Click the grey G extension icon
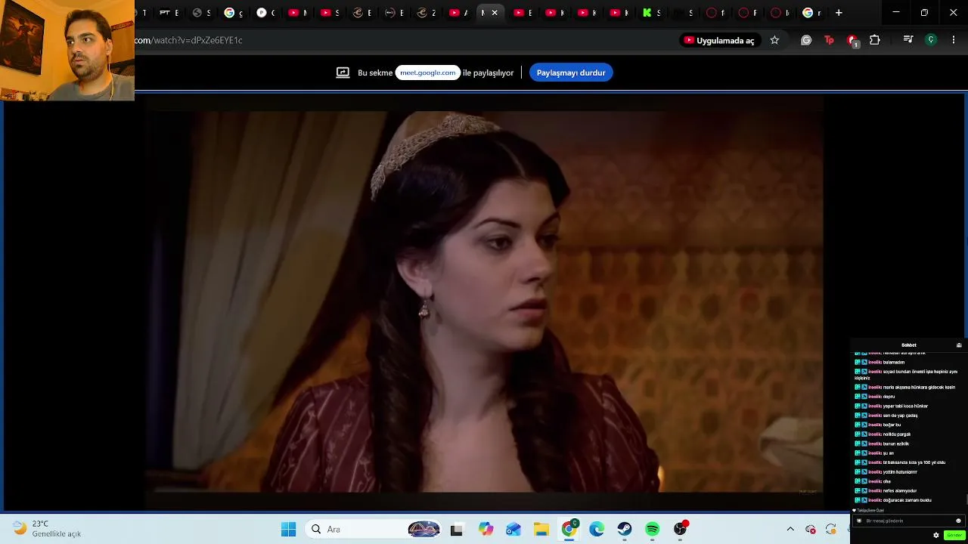 (x=806, y=40)
